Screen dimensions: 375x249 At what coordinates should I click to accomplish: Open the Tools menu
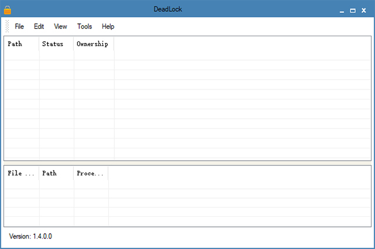pyautogui.click(x=84, y=26)
